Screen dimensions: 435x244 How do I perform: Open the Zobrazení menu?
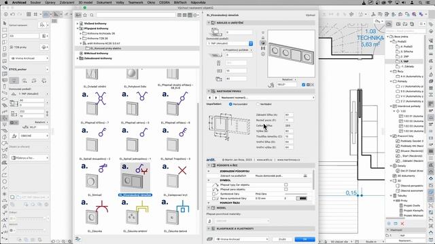[67, 3]
